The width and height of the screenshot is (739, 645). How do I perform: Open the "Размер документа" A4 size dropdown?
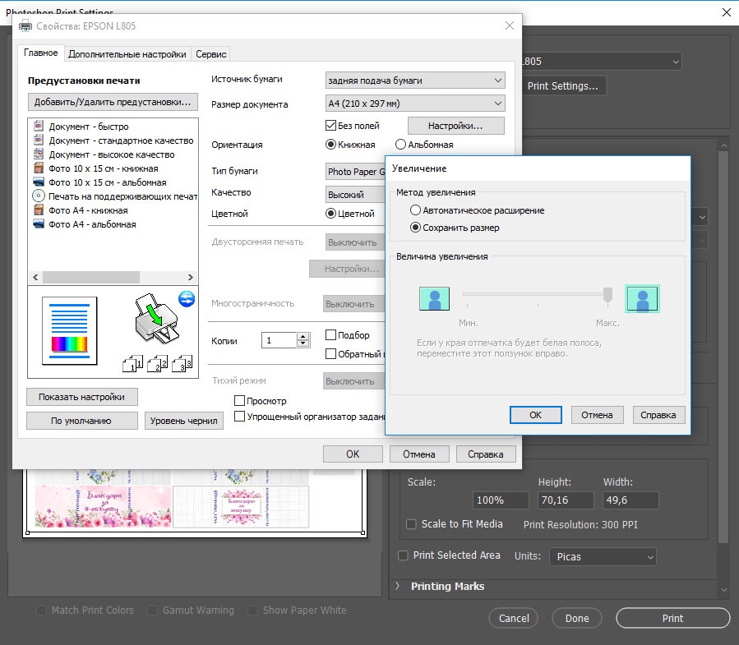415,104
